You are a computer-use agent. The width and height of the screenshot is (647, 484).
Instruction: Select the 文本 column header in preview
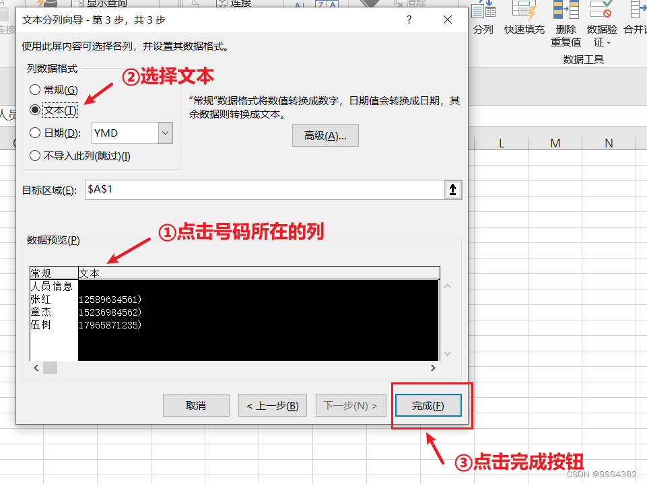tap(259, 273)
